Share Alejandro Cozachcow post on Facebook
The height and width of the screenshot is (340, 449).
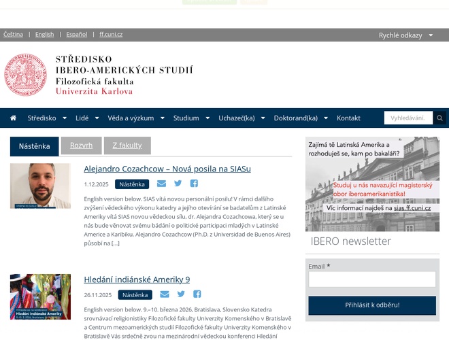pos(194,184)
